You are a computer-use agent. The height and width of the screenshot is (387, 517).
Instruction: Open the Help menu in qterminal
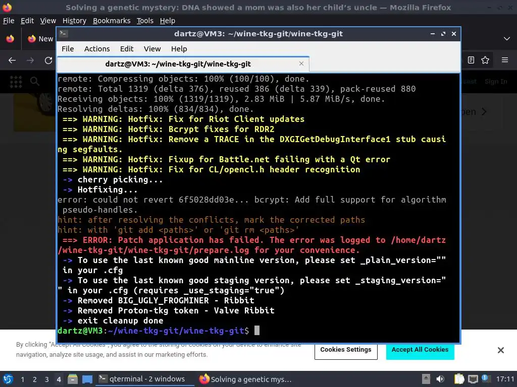(x=179, y=49)
